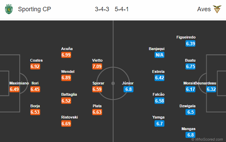Click the Aves club crest icon
The height and width of the screenshot is (142, 226).
pyautogui.click(x=217, y=9)
